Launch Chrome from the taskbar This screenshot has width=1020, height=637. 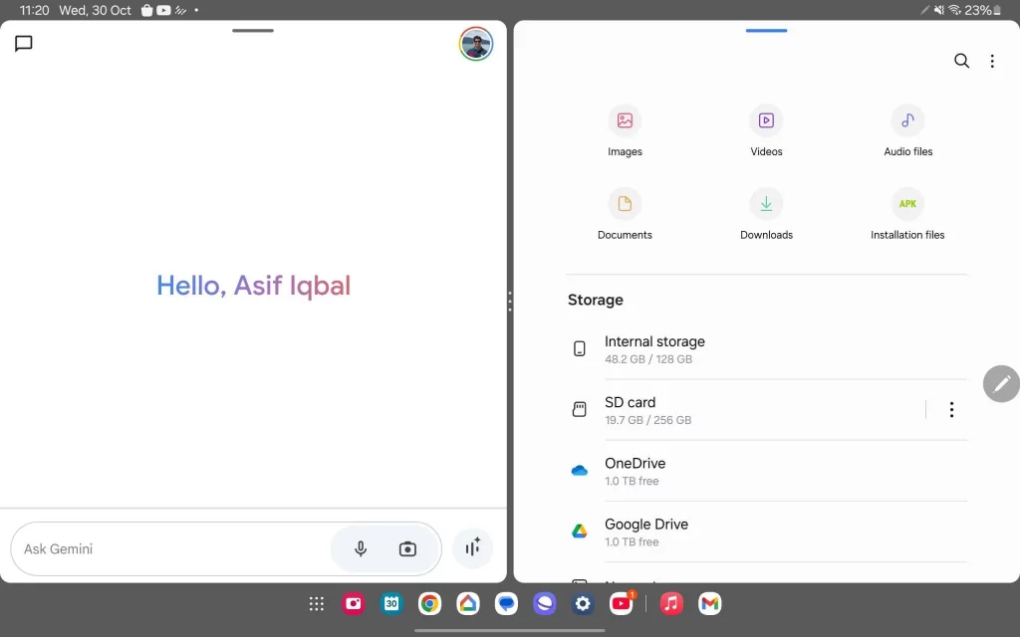[x=429, y=603]
